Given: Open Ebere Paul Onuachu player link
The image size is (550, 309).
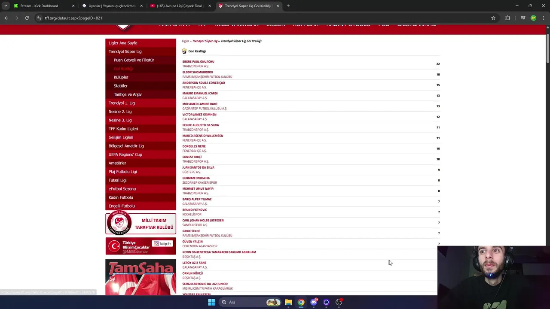Looking at the screenshot, I should tap(198, 61).
